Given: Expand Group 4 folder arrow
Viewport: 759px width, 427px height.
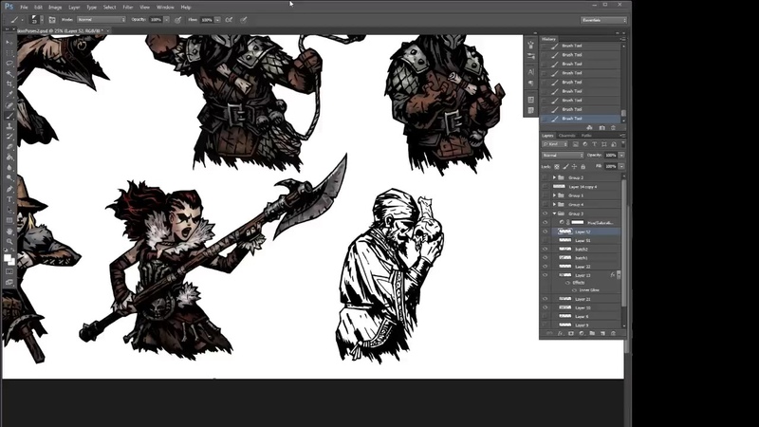Looking at the screenshot, I should click(554, 204).
